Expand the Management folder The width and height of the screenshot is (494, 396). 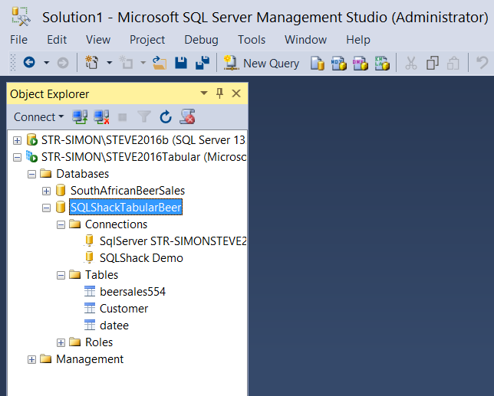32,359
